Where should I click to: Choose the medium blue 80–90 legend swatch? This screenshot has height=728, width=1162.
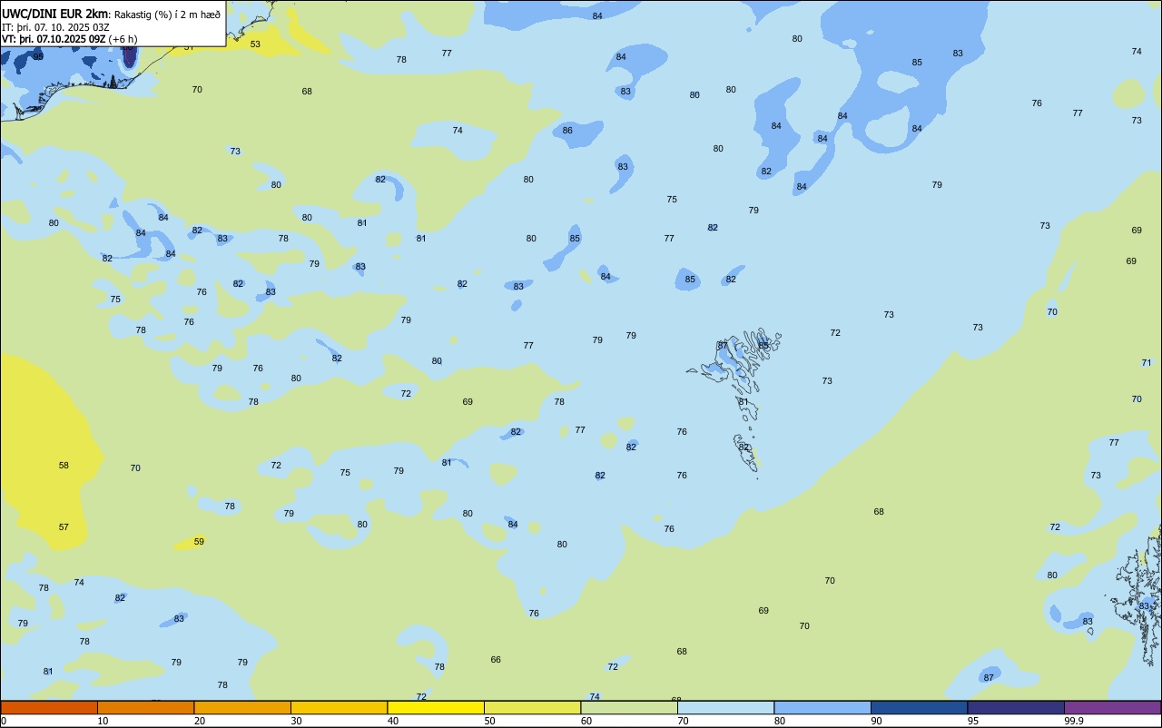point(822,707)
